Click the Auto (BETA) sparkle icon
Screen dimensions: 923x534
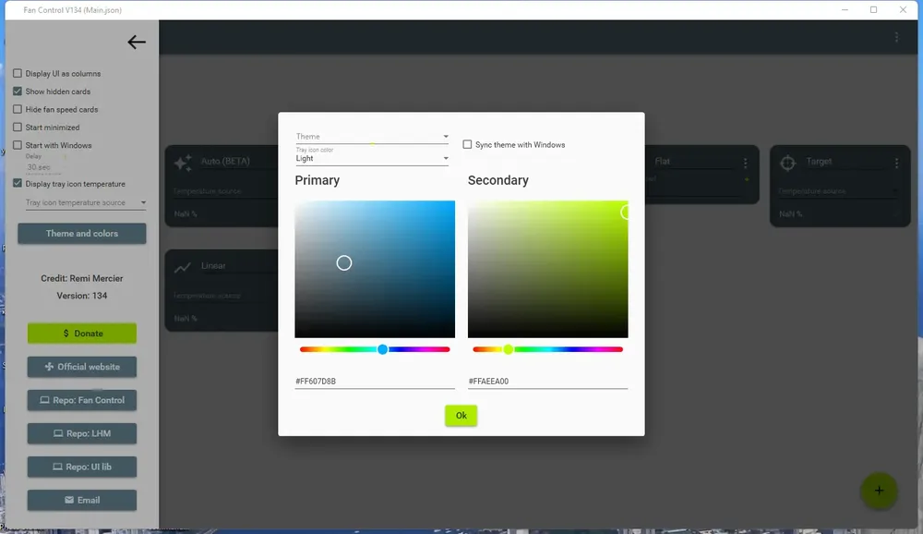point(183,163)
